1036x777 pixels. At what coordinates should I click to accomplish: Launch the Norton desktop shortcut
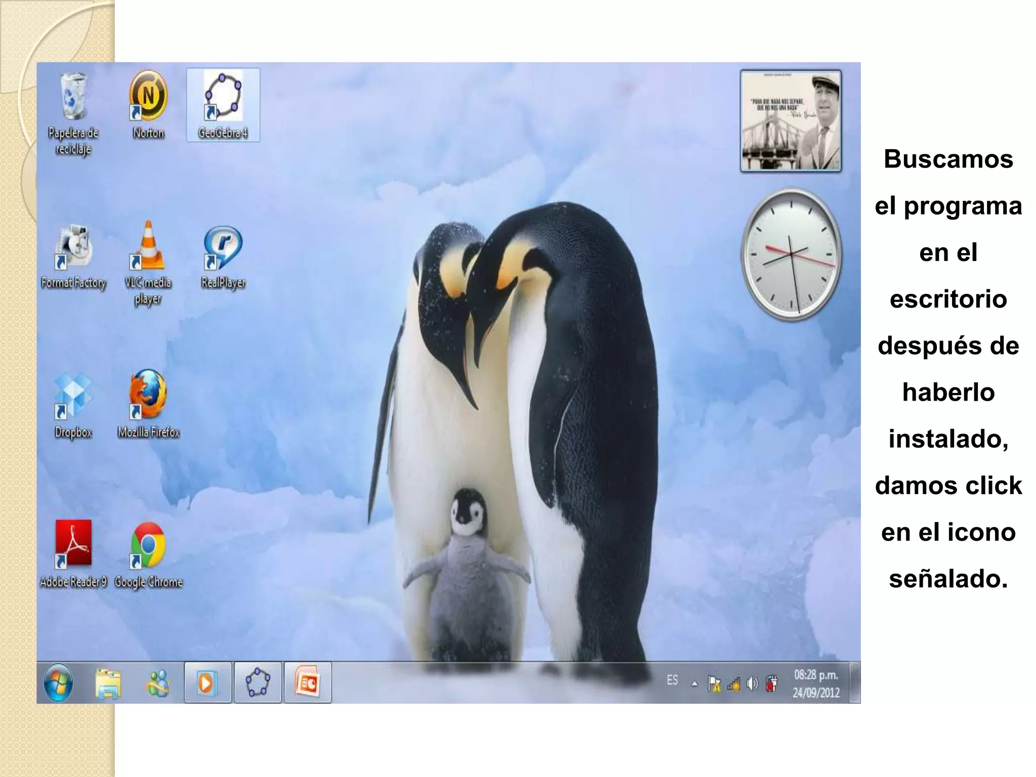click(148, 105)
